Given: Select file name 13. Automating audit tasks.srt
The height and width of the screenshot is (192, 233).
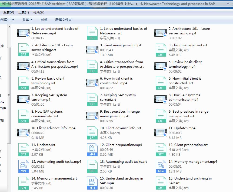Looking at the screenshot, I should click(x=123, y=162).
